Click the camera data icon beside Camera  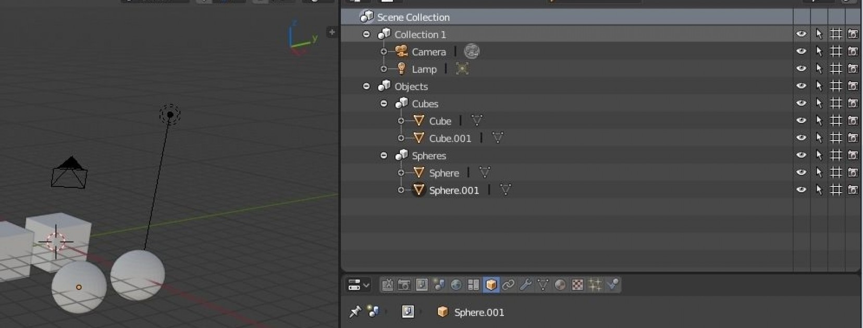tap(472, 52)
